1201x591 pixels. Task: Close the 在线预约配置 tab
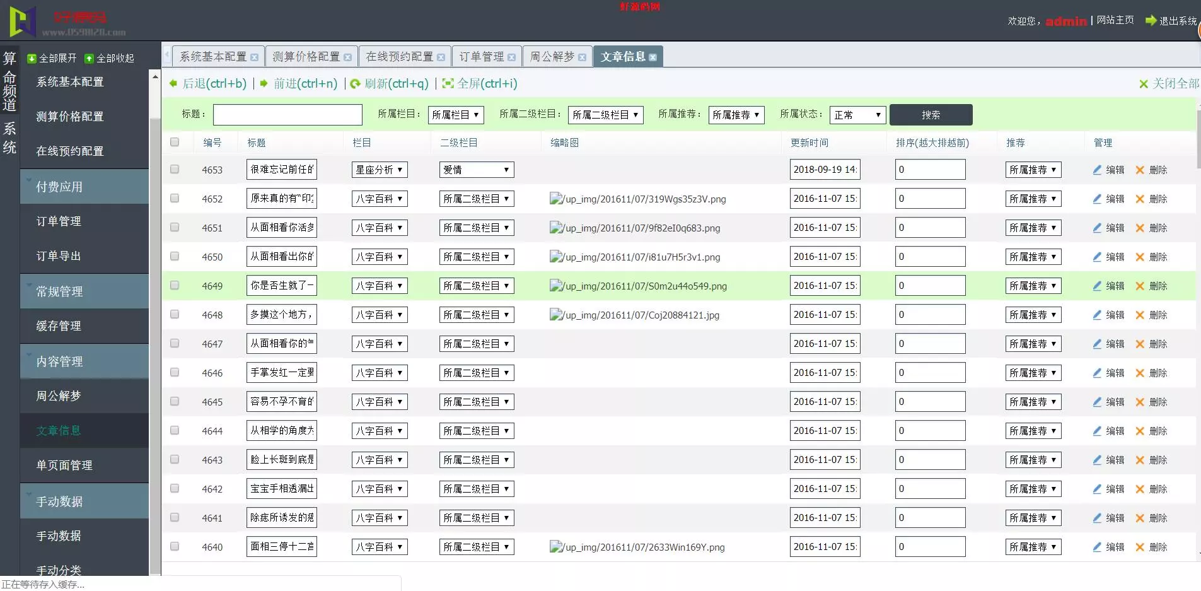pyautogui.click(x=441, y=57)
